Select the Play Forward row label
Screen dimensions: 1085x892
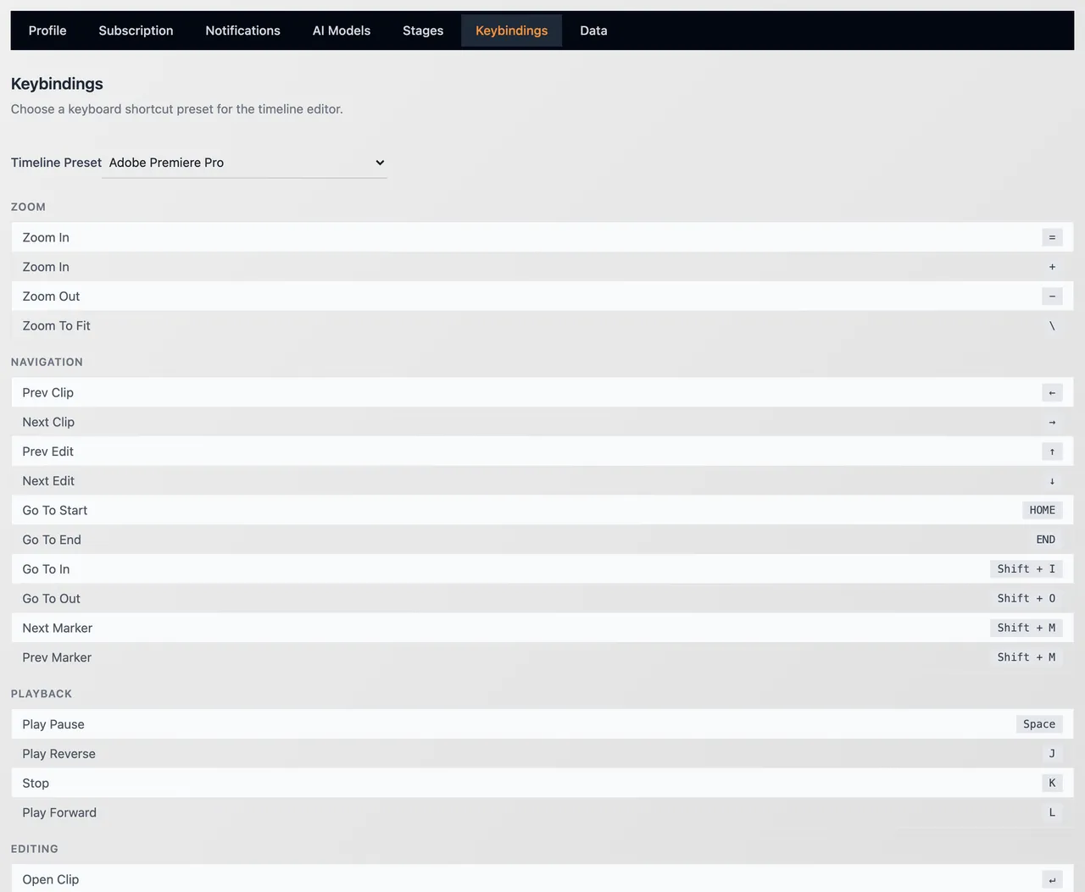click(x=59, y=812)
